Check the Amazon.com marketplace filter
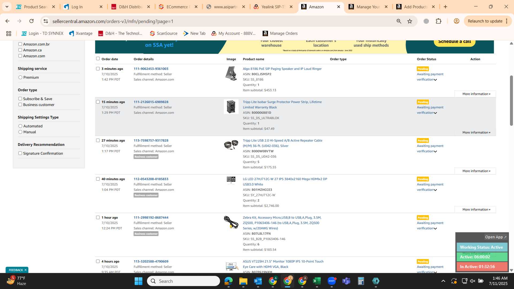514x289 pixels. point(20,56)
